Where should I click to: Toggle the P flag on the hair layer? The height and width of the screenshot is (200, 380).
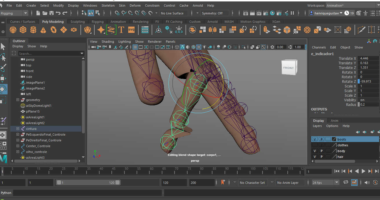pos(321,156)
